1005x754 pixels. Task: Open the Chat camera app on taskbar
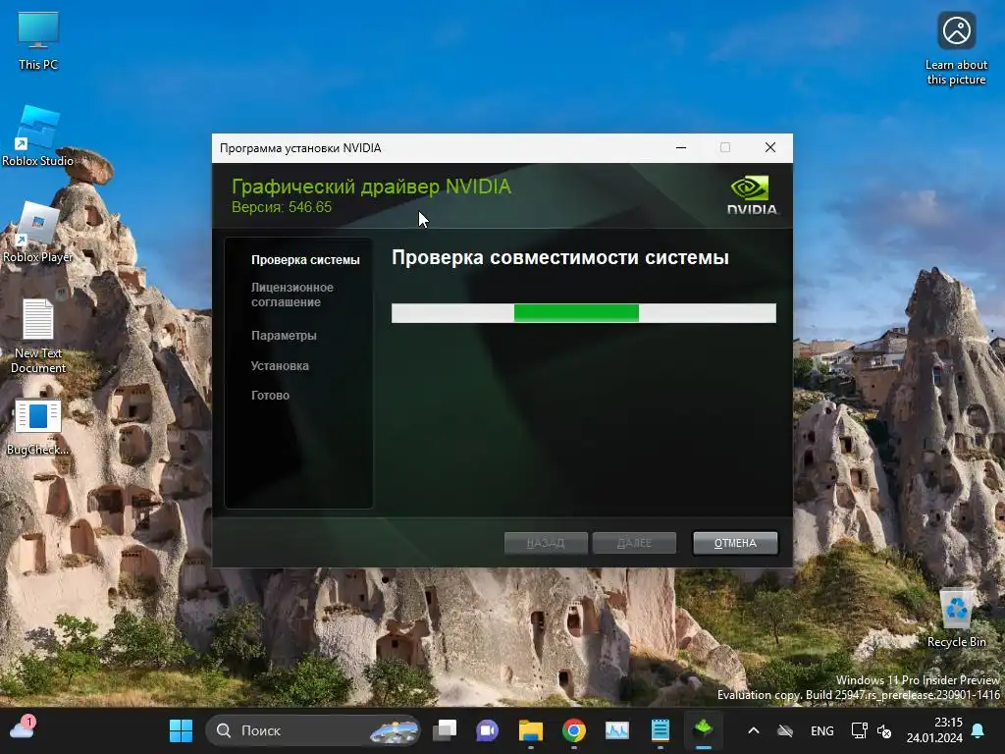coord(487,730)
